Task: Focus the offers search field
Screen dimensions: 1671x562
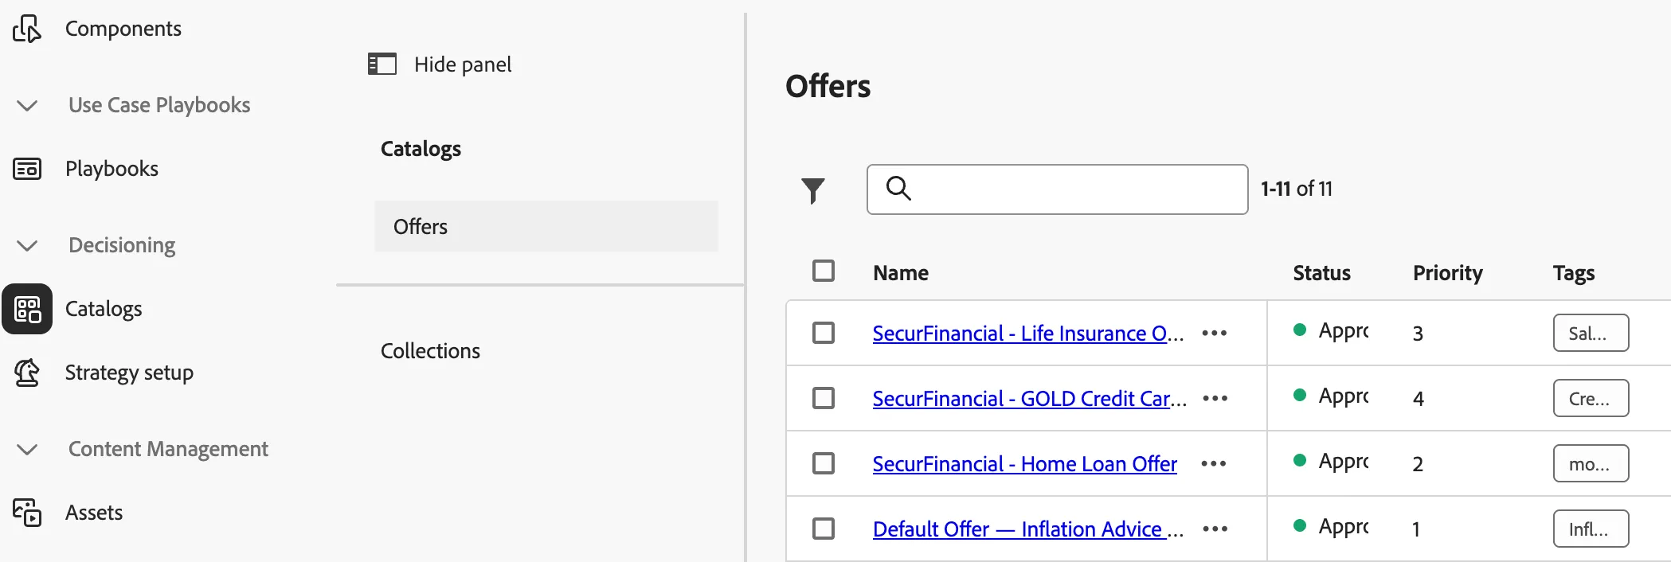Action: coord(1057,189)
